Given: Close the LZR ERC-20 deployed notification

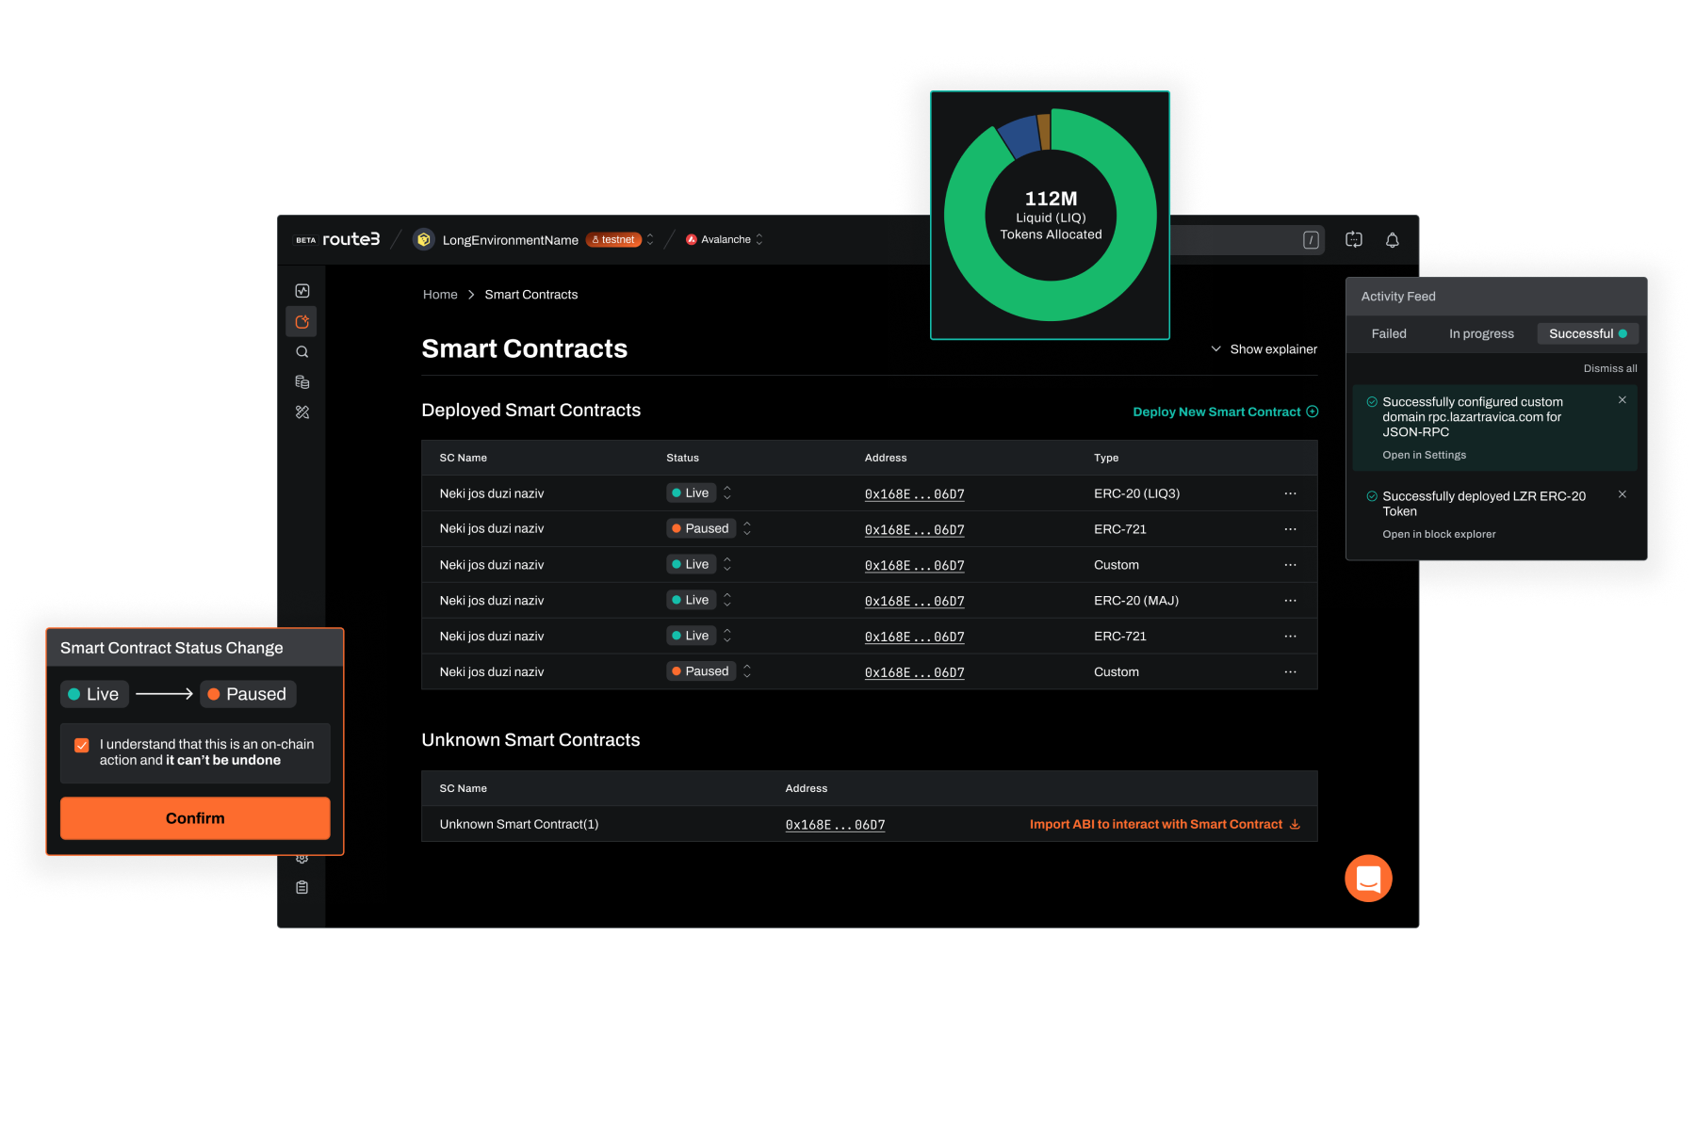Looking at the screenshot, I should (x=1622, y=494).
